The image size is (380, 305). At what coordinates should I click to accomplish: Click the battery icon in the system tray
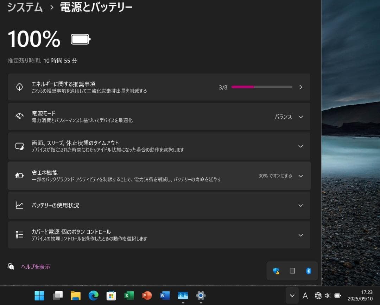coord(338,296)
